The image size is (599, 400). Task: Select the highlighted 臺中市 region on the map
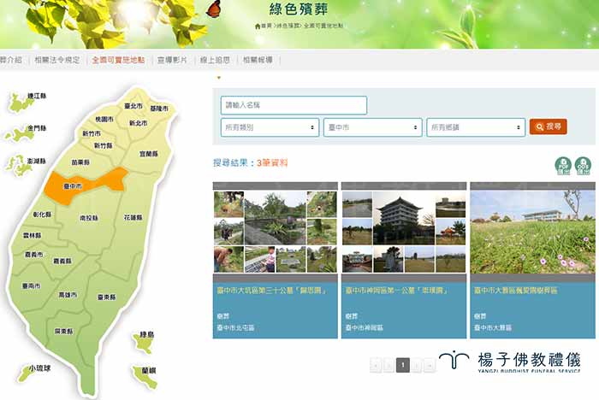coord(73,186)
